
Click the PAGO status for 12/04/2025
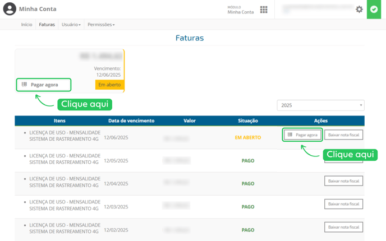248,184
